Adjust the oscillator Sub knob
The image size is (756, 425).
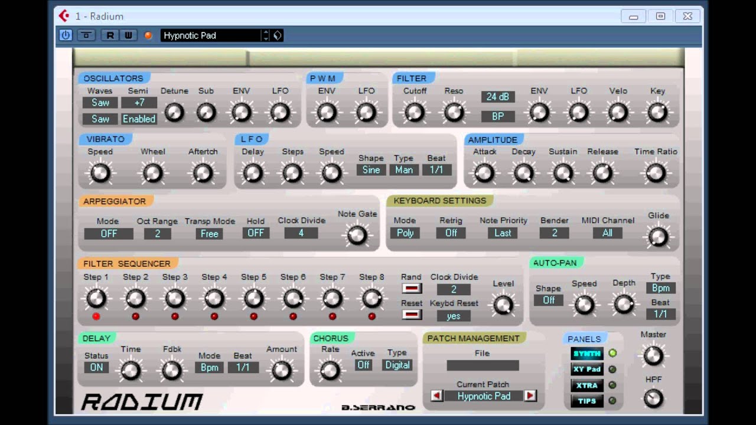click(206, 112)
